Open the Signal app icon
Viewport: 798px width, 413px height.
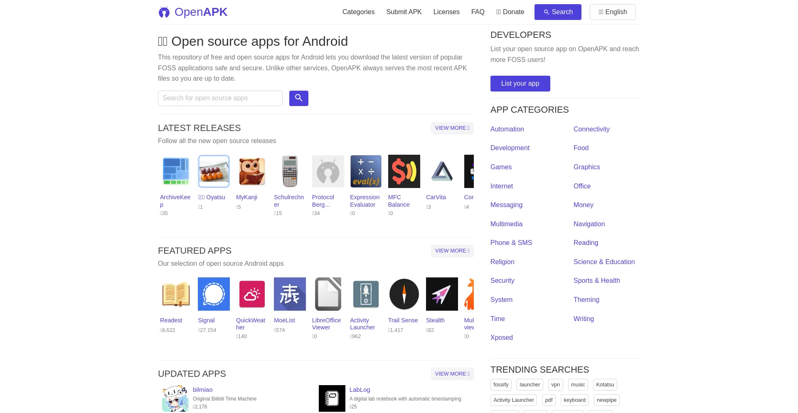click(x=214, y=294)
